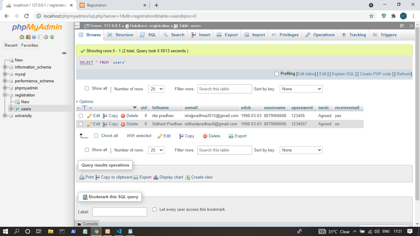
Task: Toggle the Check all checkbox
Action: (96, 136)
